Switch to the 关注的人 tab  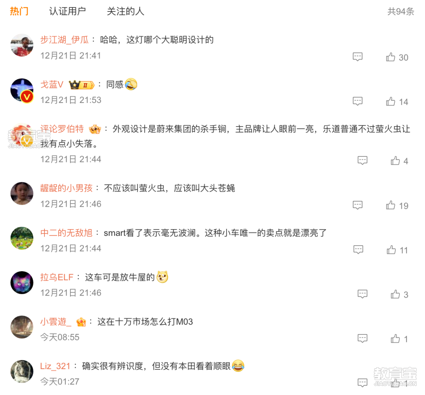click(x=125, y=11)
